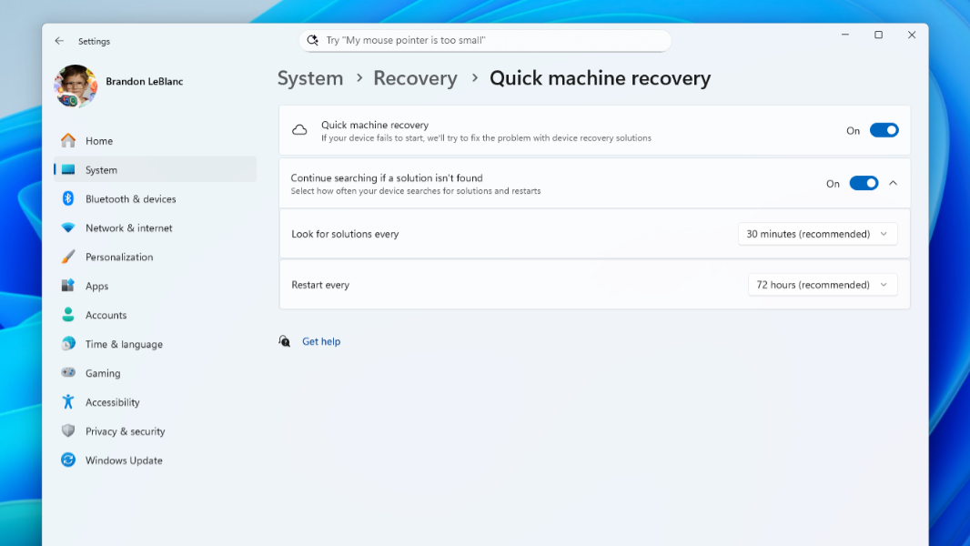Open Bluetooth & devices settings icon

[68, 199]
